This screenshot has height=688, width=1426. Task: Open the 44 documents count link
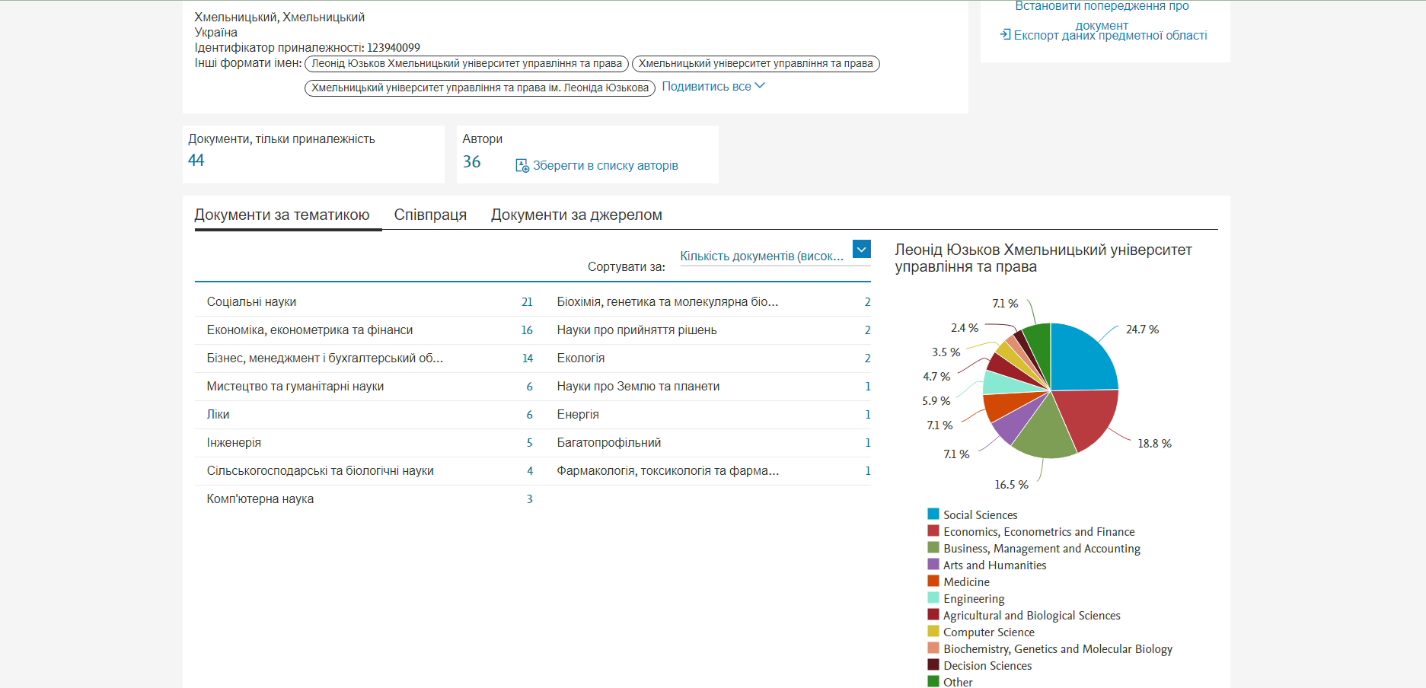(196, 160)
